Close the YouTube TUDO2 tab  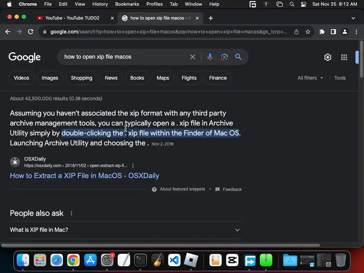click(x=112, y=18)
